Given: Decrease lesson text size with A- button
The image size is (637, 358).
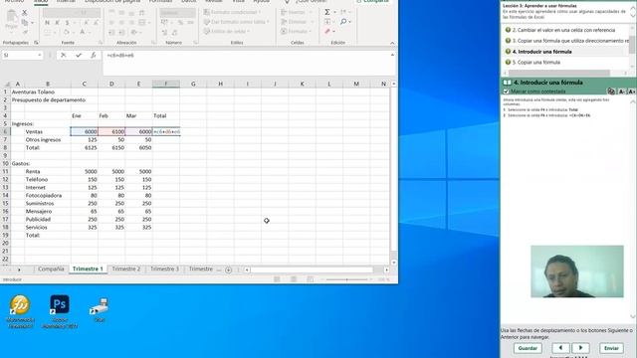Looking at the screenshot, I should [x=622, y=91].
